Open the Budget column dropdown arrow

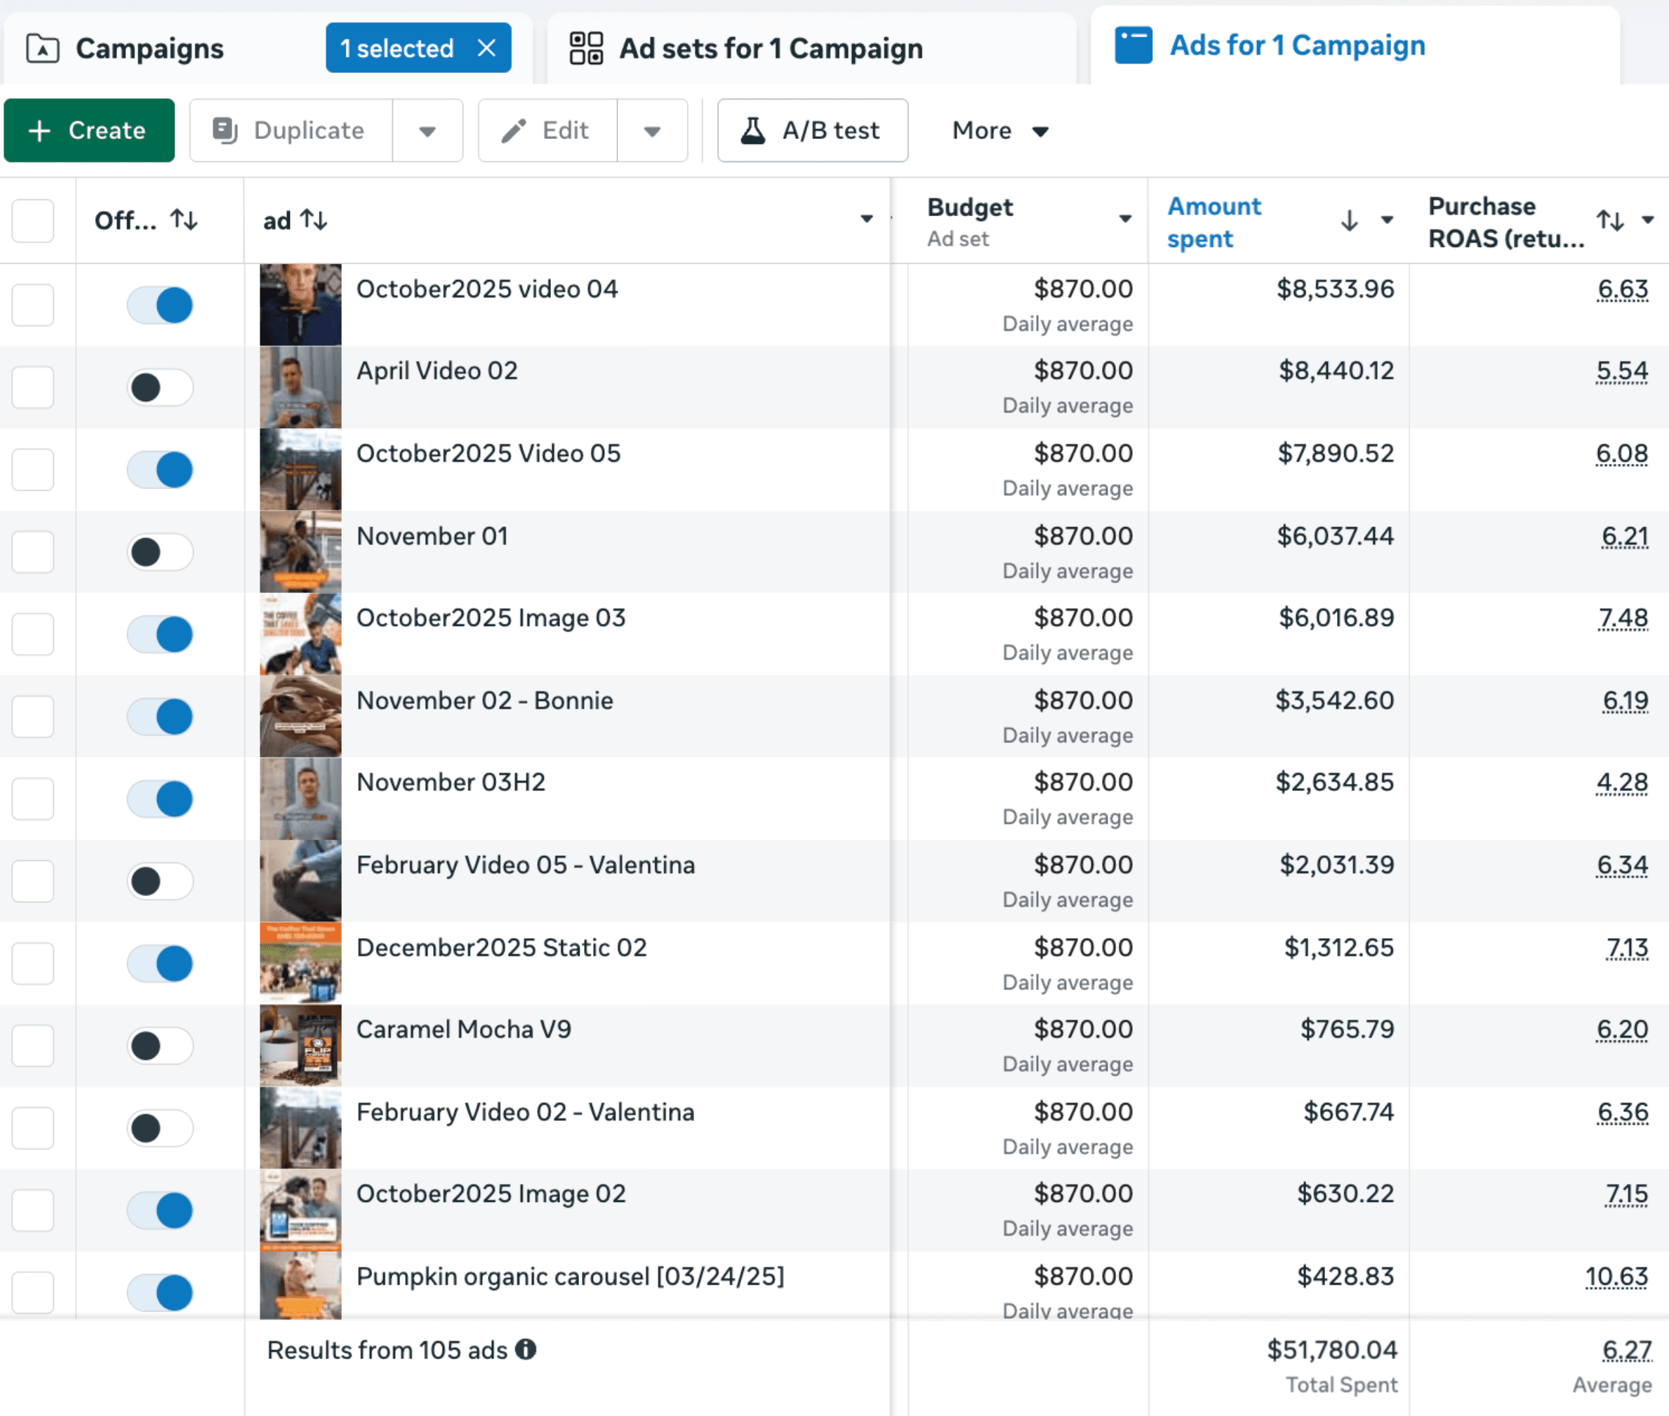pyautogui.click(x=1124, y=219)
